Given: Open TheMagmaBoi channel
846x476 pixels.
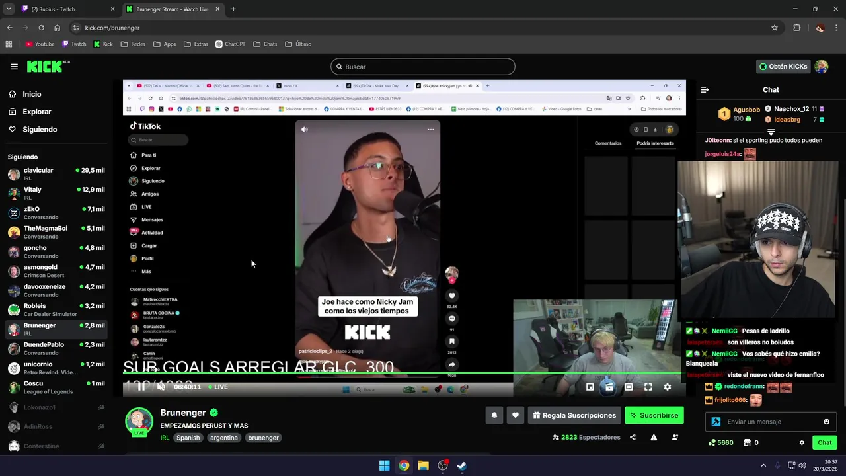Looking at the screenshot, I should (56, 232).
